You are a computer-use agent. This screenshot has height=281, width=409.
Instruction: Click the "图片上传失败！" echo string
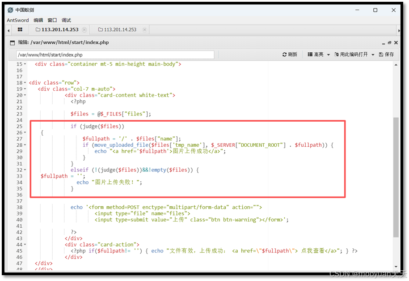pyautogui.click(x=117, y=182)
